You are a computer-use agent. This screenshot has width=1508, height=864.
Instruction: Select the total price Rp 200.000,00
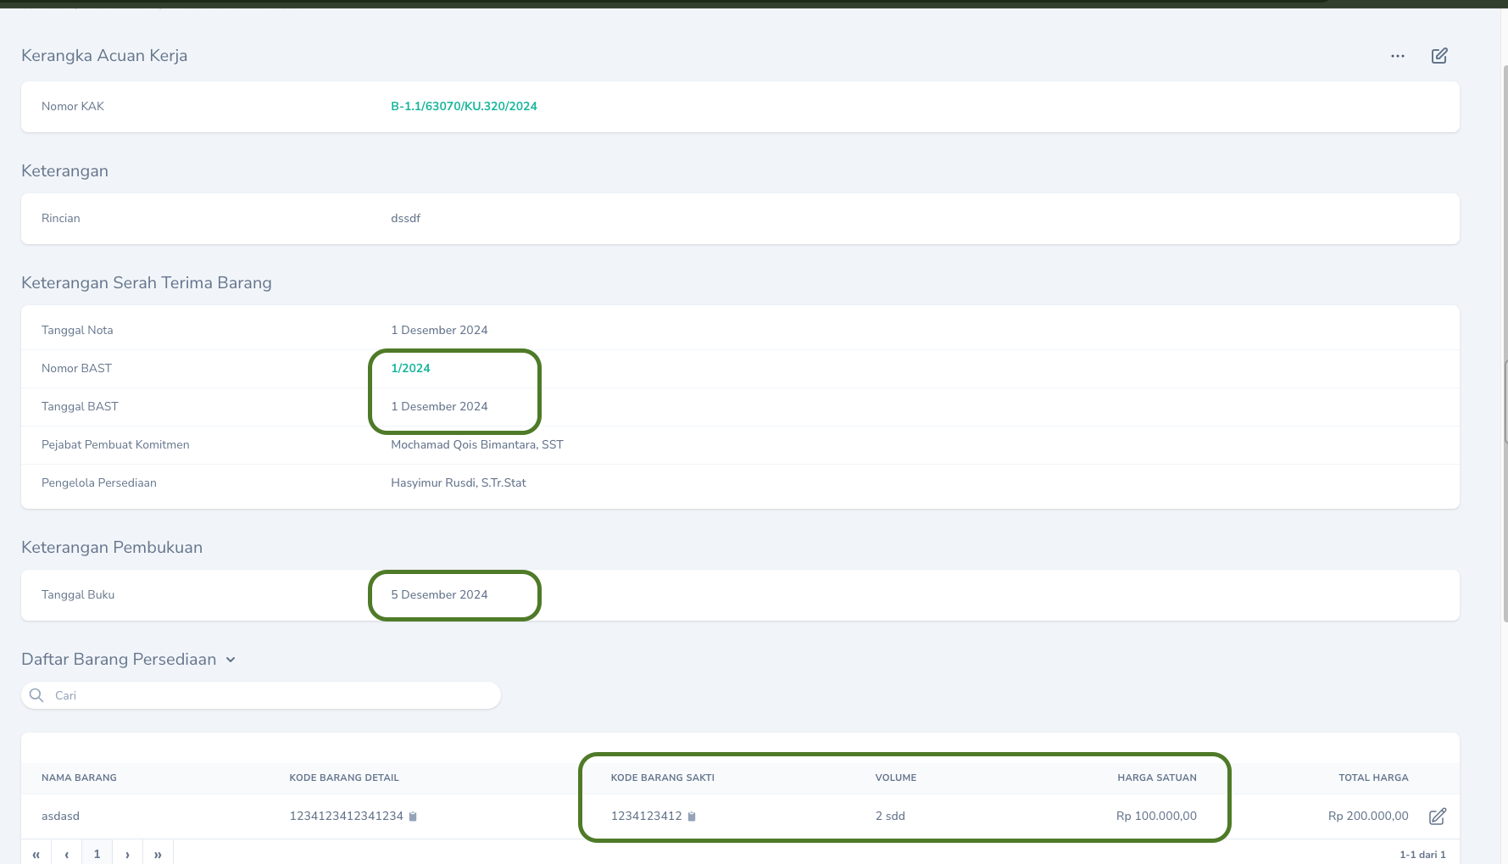coord(1368,816)
